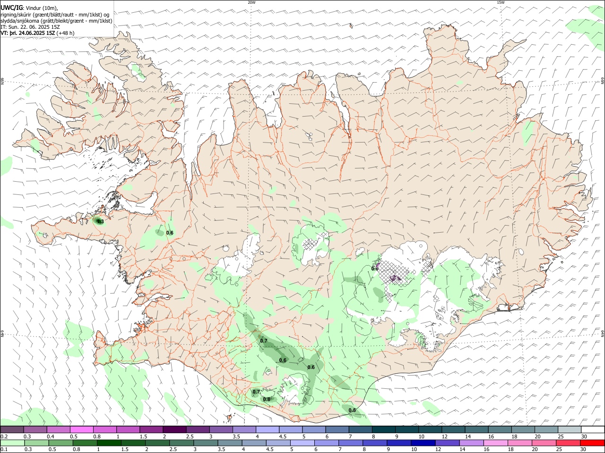The height and width of the screenshot is (453, 605).
Task: Select the darkest green 1 rain legend swatch
Action: pos(109,443)
